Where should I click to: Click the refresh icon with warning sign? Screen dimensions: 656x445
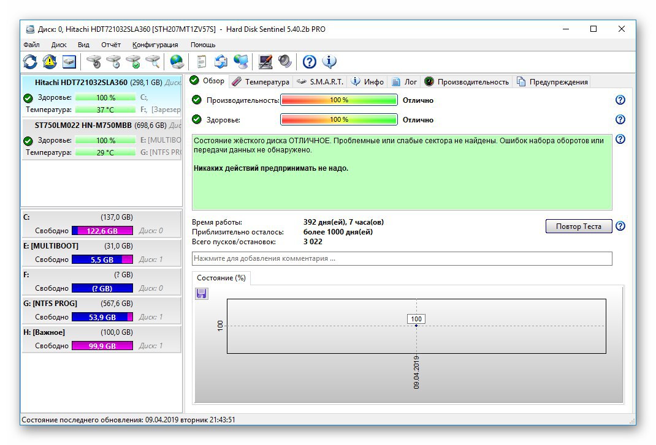pyautogui.click(x=50, y=62)
